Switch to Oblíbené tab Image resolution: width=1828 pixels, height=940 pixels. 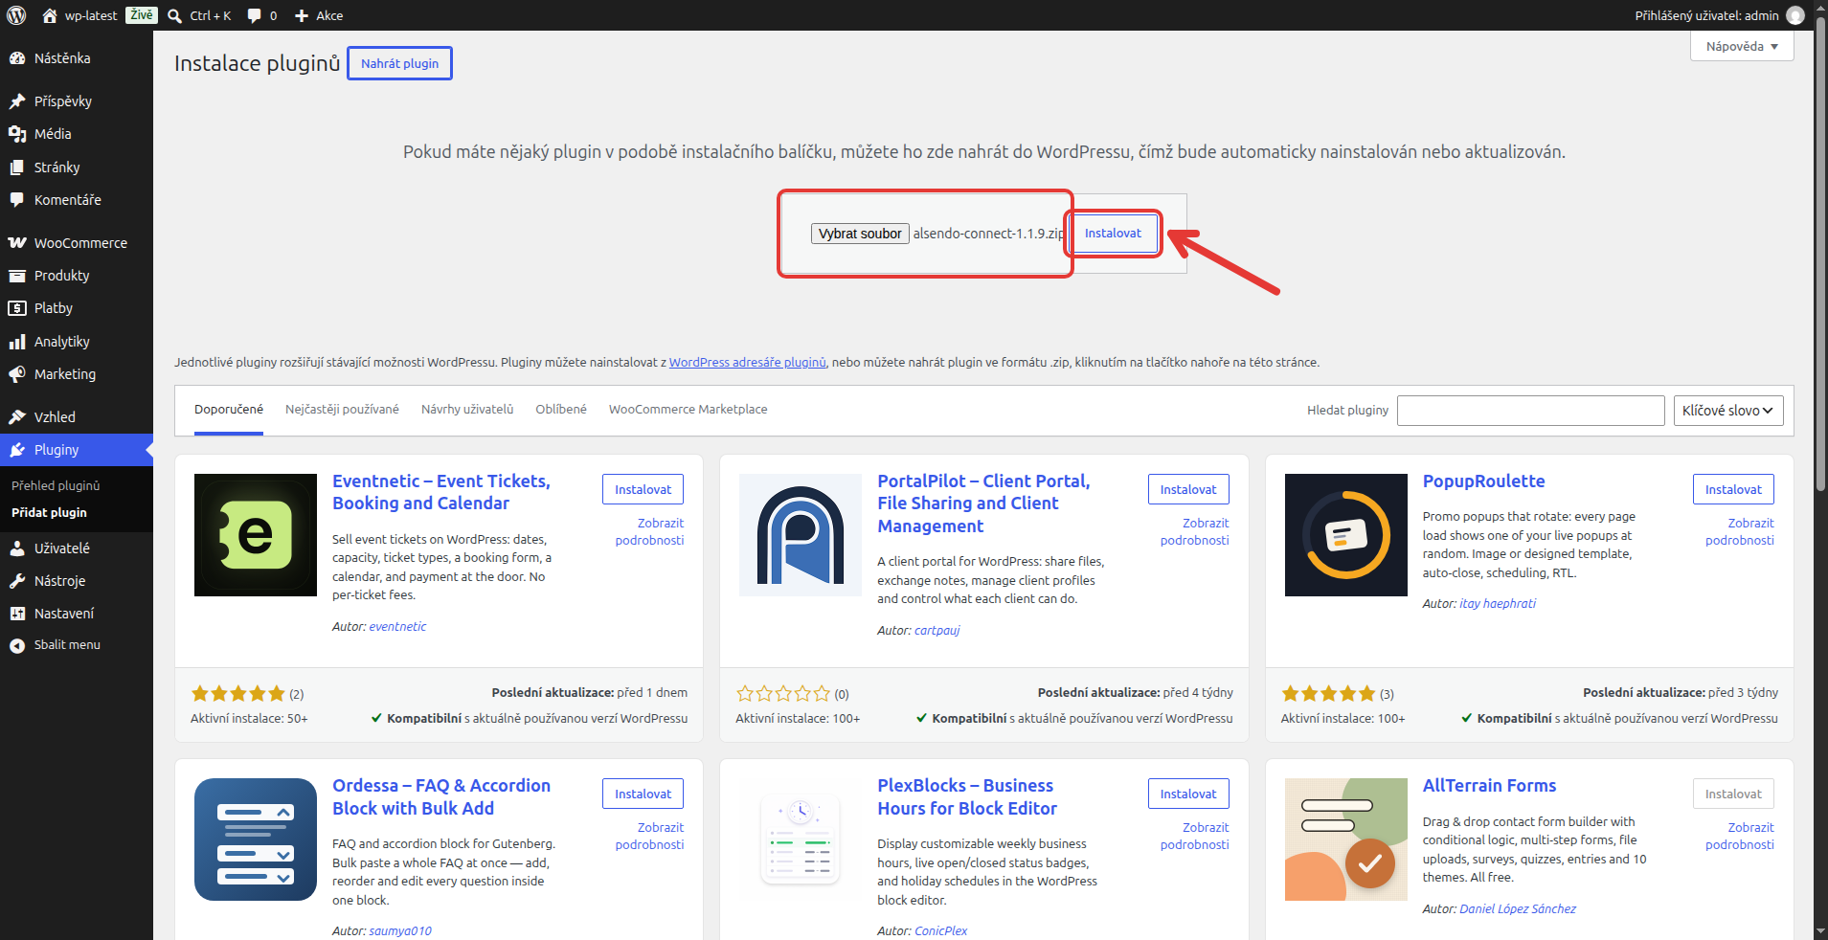click(x=561, y=410)
